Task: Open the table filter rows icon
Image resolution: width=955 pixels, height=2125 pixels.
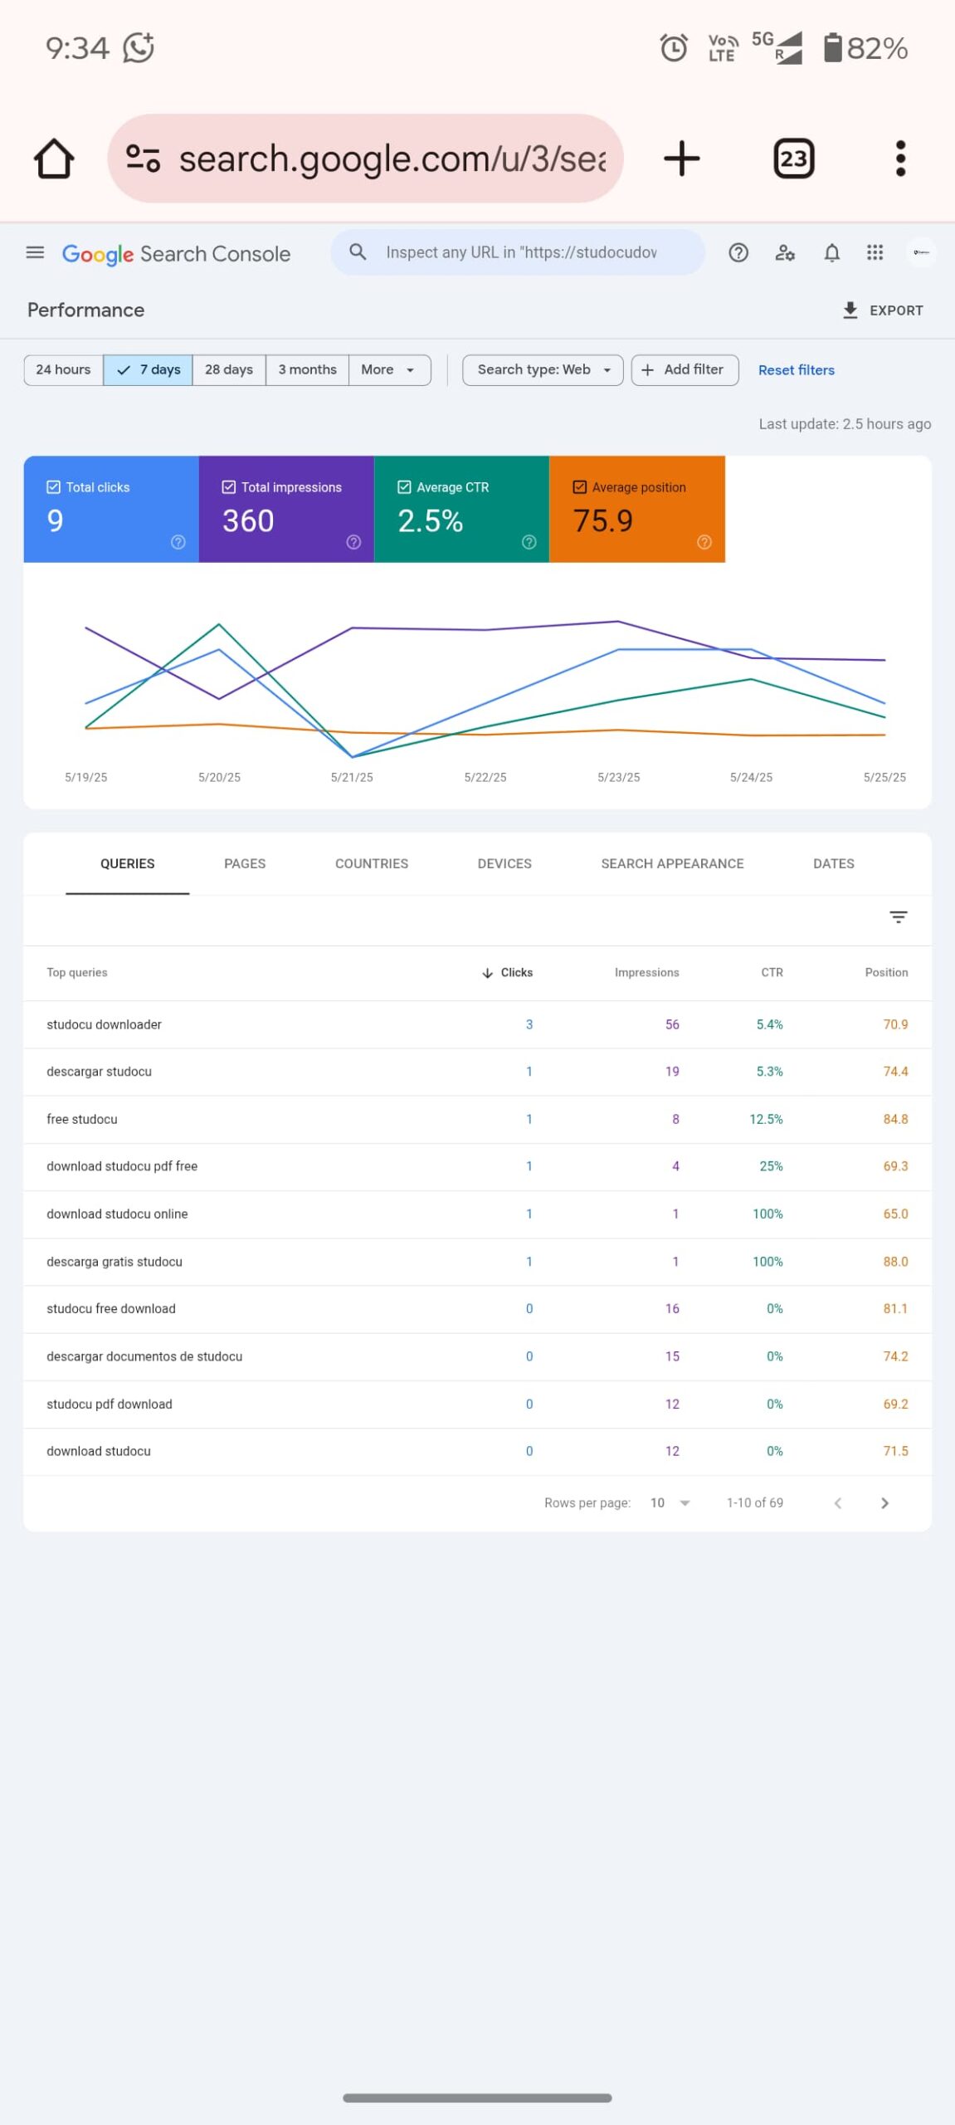Action: [898, 916]
